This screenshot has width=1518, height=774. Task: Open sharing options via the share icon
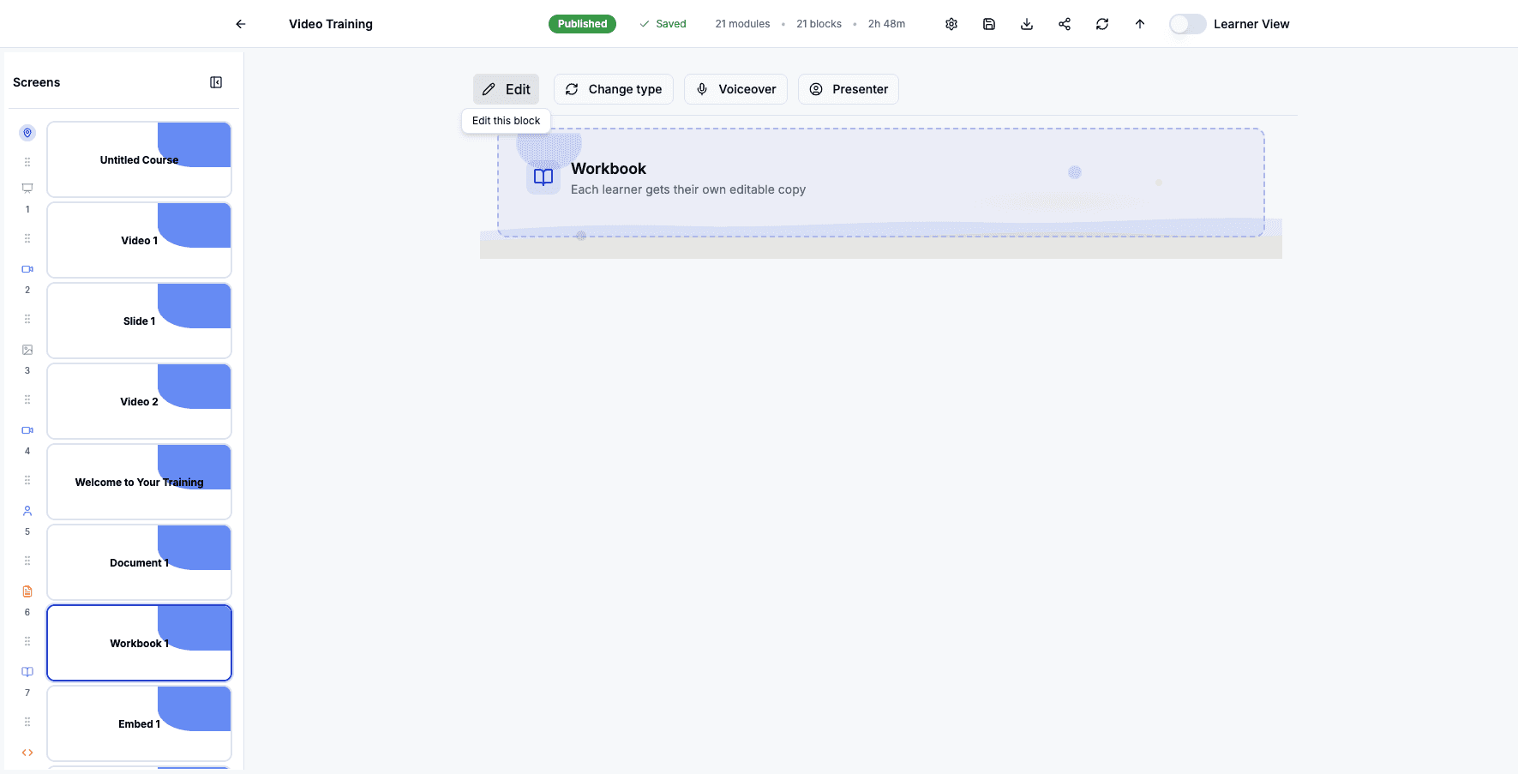(1065, 24)
